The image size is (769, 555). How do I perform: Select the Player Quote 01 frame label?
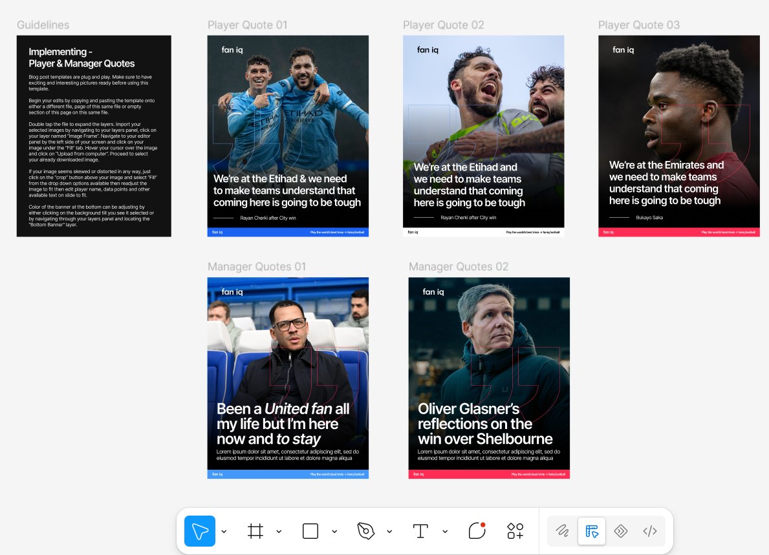pos(248,25)
